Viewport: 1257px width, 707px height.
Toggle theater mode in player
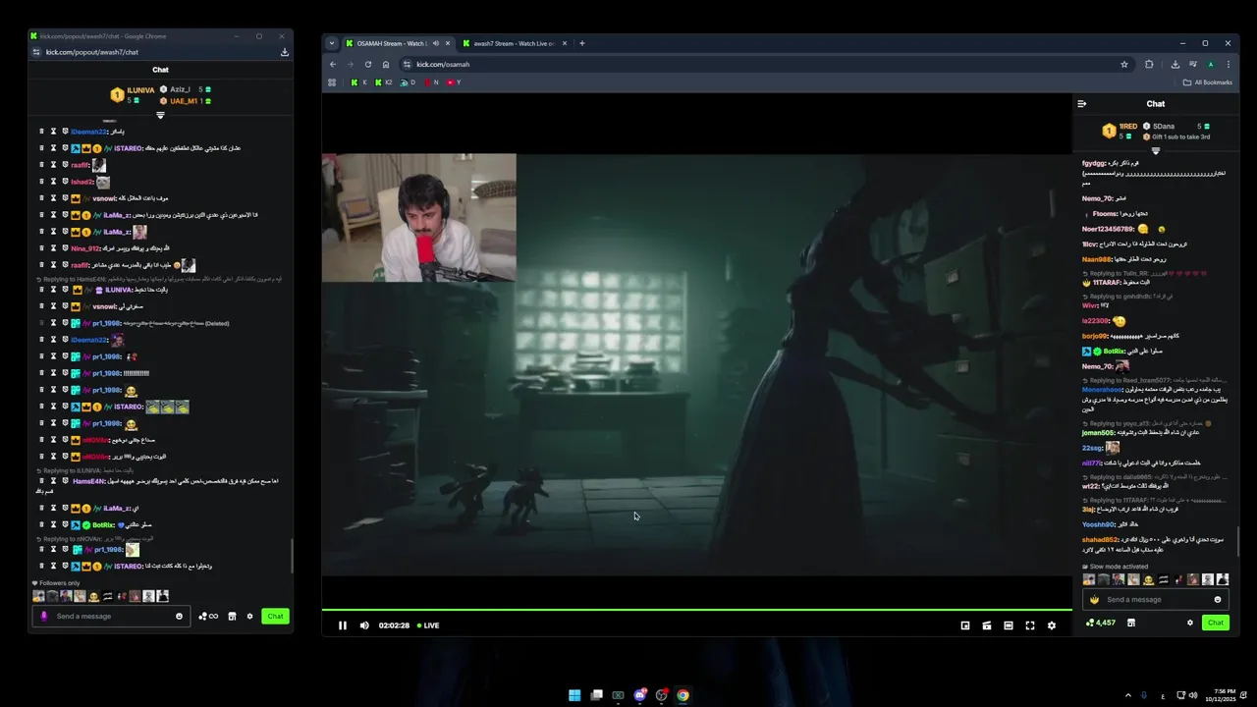1009,625
